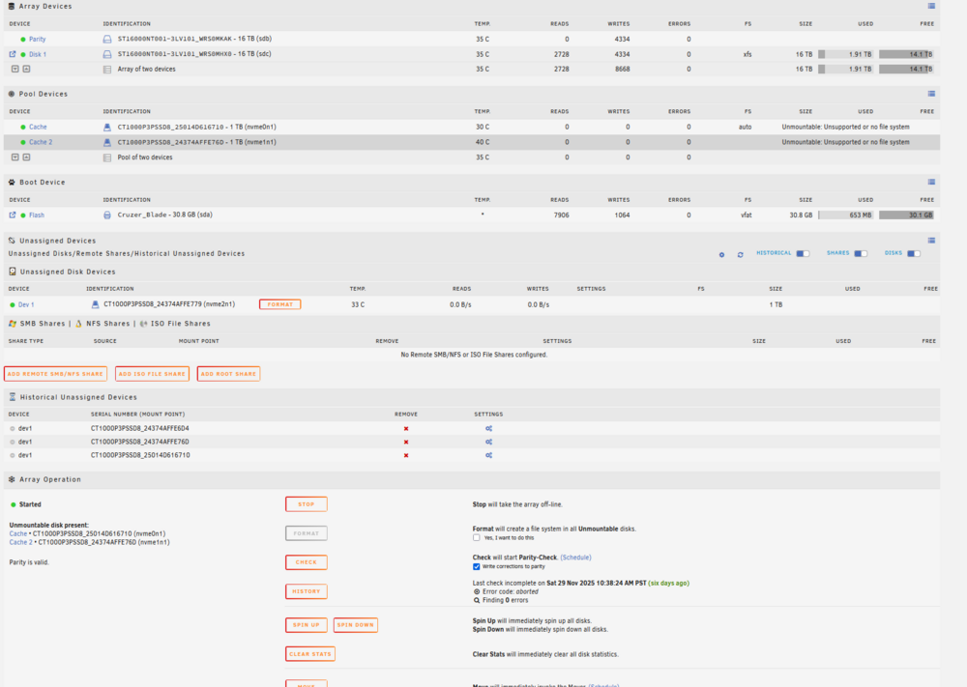Click the SMB Shares heading
This screenshot has width=967, height=687.
coord(42,324)
